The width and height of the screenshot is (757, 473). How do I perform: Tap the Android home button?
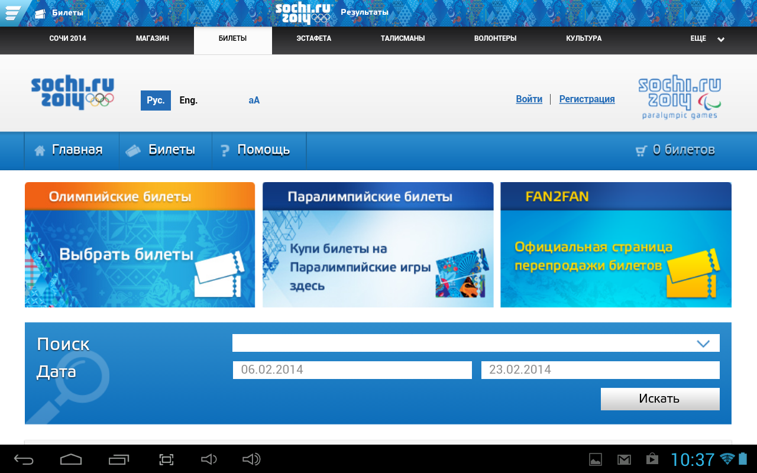(71, 459)
